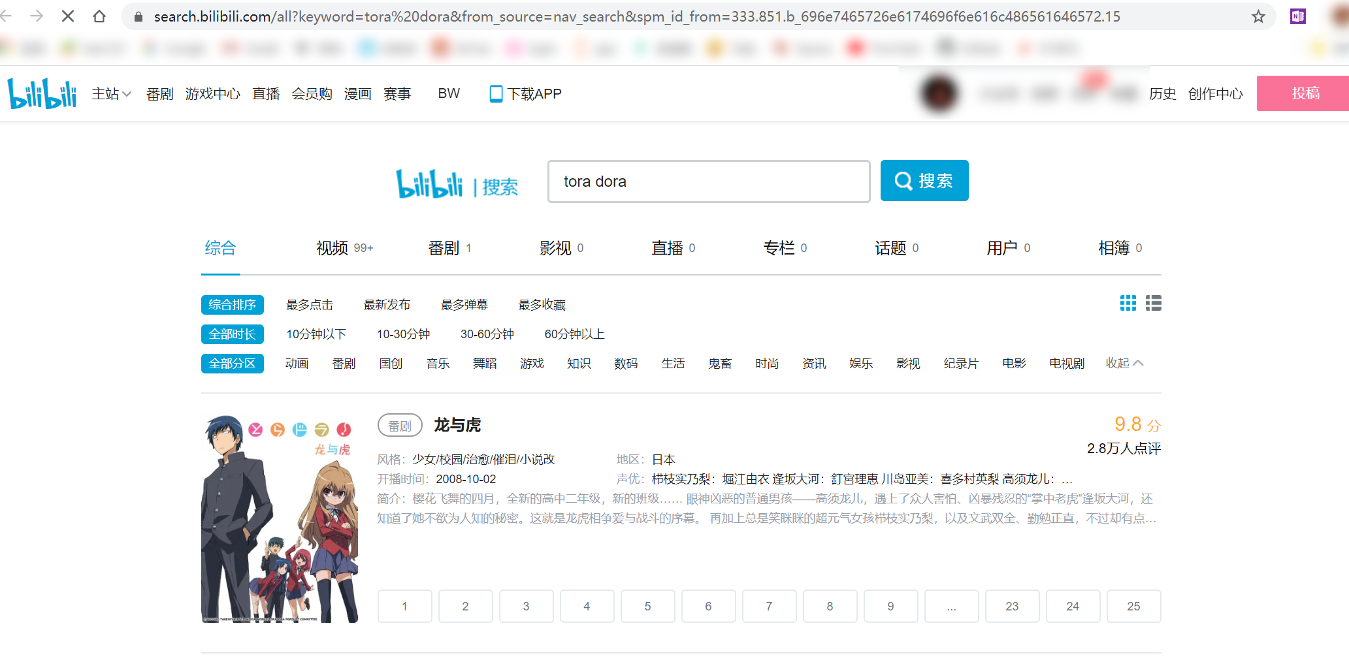The height and width of the screenshot is (662, 1349).
Task: Open the 龙与虎 title link
Action: point(457,426)
